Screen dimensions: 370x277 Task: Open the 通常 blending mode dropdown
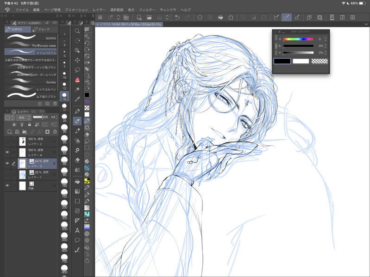coord(24,117)
